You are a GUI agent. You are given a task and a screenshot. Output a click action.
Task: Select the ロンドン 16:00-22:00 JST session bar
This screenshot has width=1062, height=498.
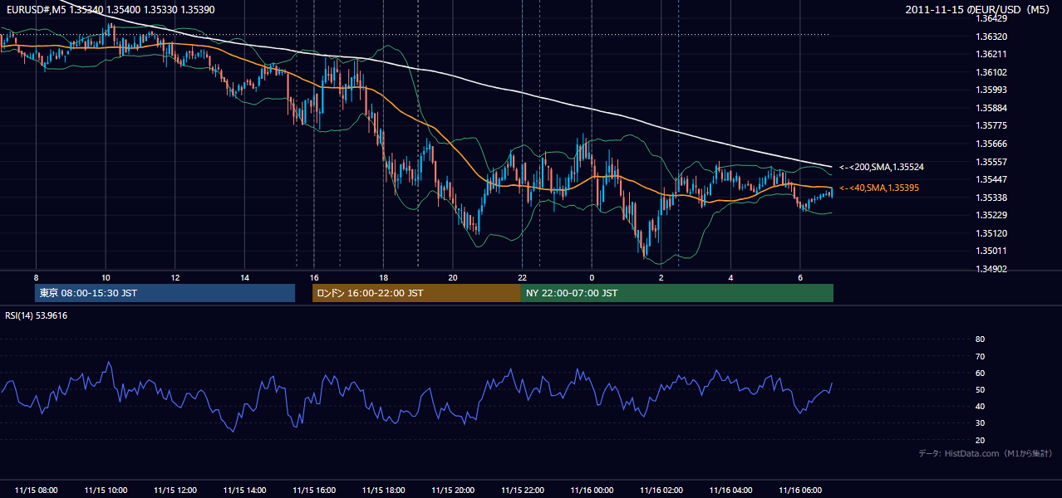point(416,293)
